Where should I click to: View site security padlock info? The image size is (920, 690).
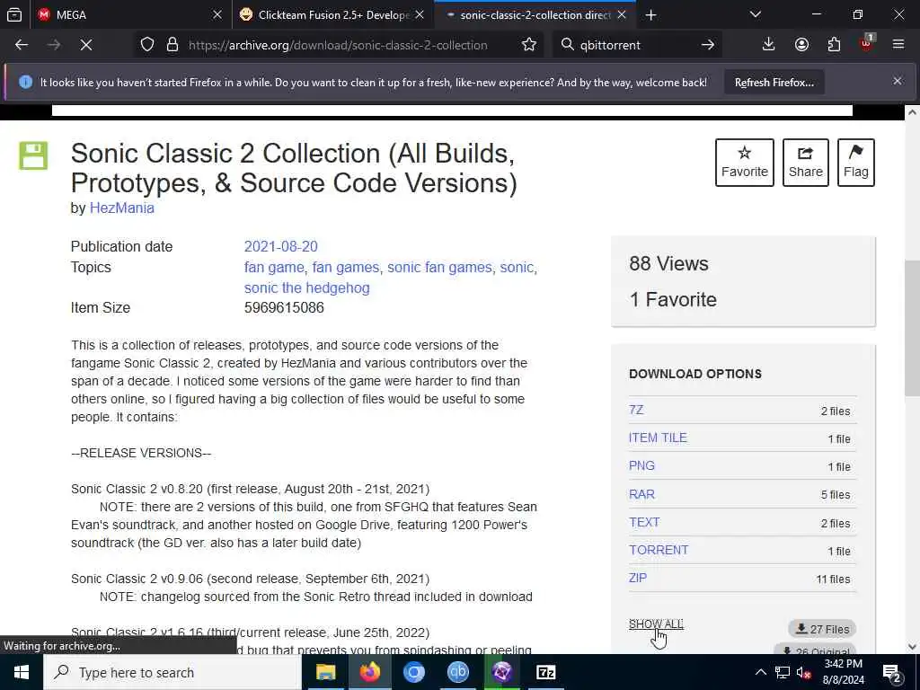point(172,45)
